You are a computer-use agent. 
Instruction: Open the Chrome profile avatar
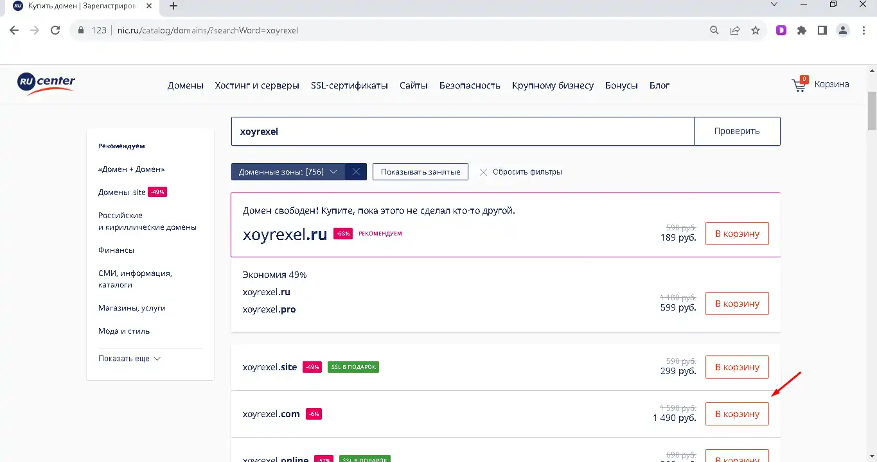[843, 30]
